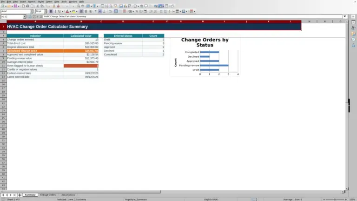Toggle Align Right
Screen dimensions: 357x201
pos(90,11)
